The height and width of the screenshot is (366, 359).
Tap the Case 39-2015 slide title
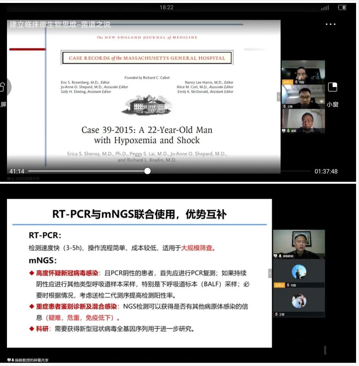(147, 135)
